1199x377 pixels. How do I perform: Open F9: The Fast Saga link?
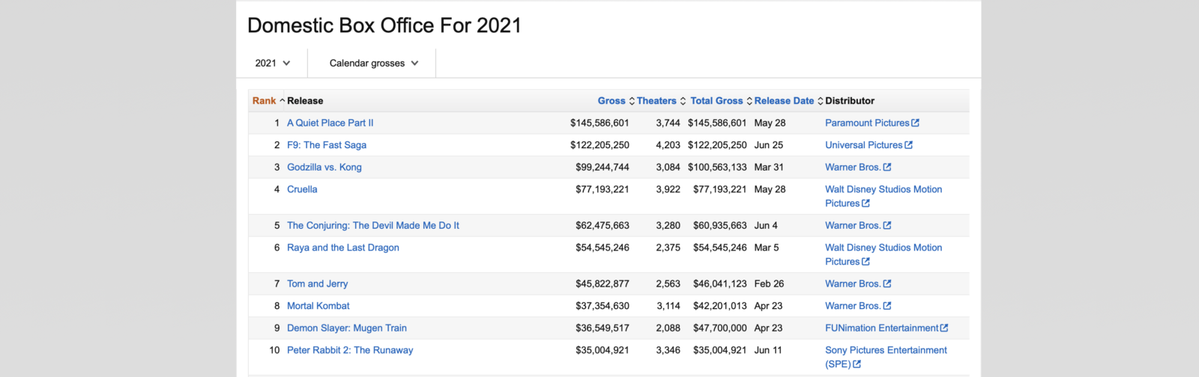(327, 145)
